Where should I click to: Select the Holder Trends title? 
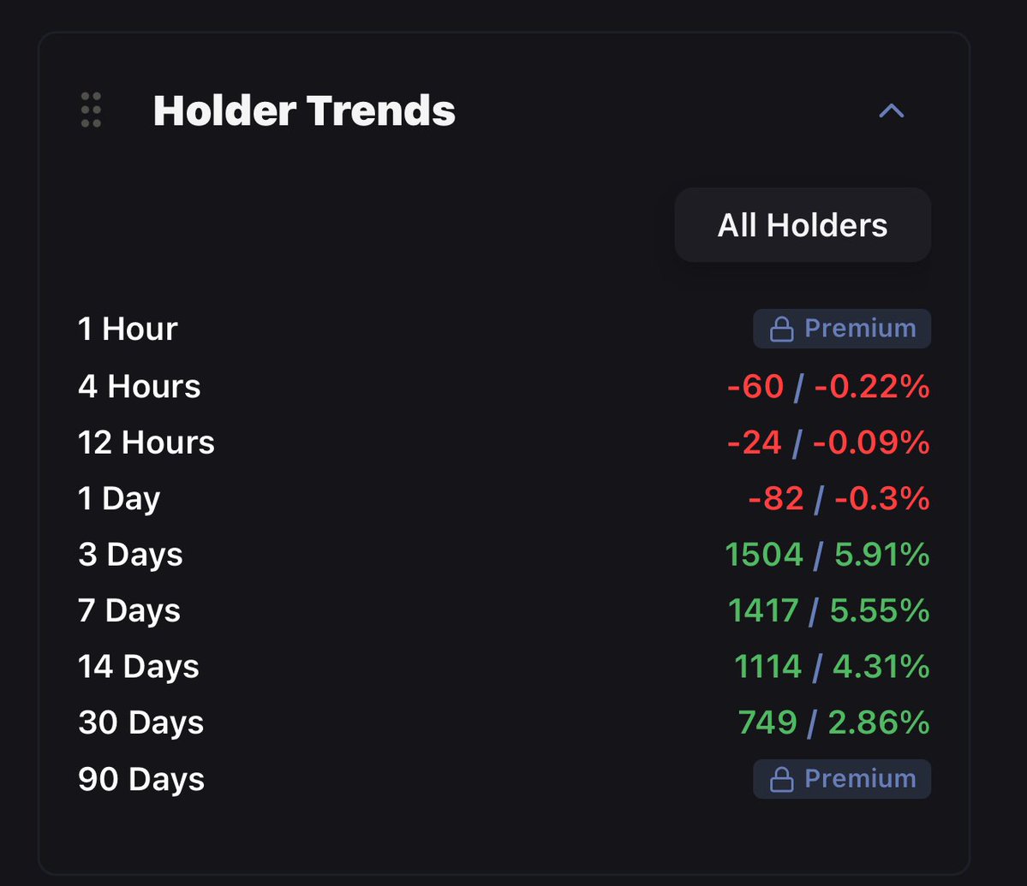tap(304, 110)
